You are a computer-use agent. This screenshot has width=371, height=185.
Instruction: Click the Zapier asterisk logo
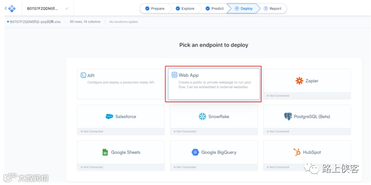[x=299, y=81]
